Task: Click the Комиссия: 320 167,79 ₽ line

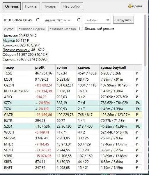Action: pos(21,45)
